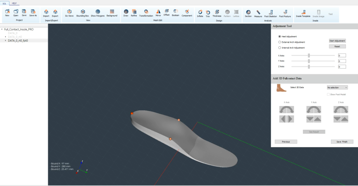
Task: Open the Foot Skeleton tool
Action: pos(270,13)
